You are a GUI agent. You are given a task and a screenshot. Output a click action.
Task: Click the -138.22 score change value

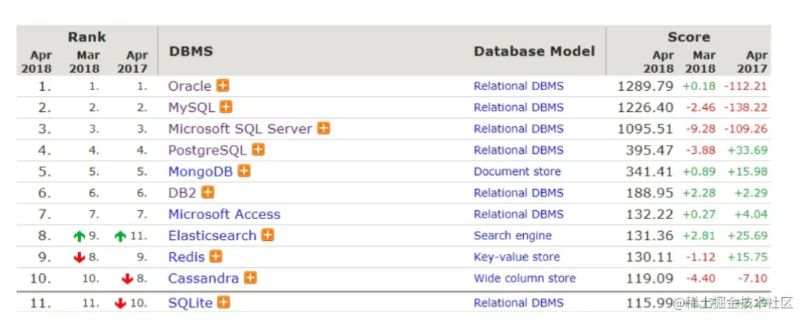pyautogui.click(x=746, y=107)
